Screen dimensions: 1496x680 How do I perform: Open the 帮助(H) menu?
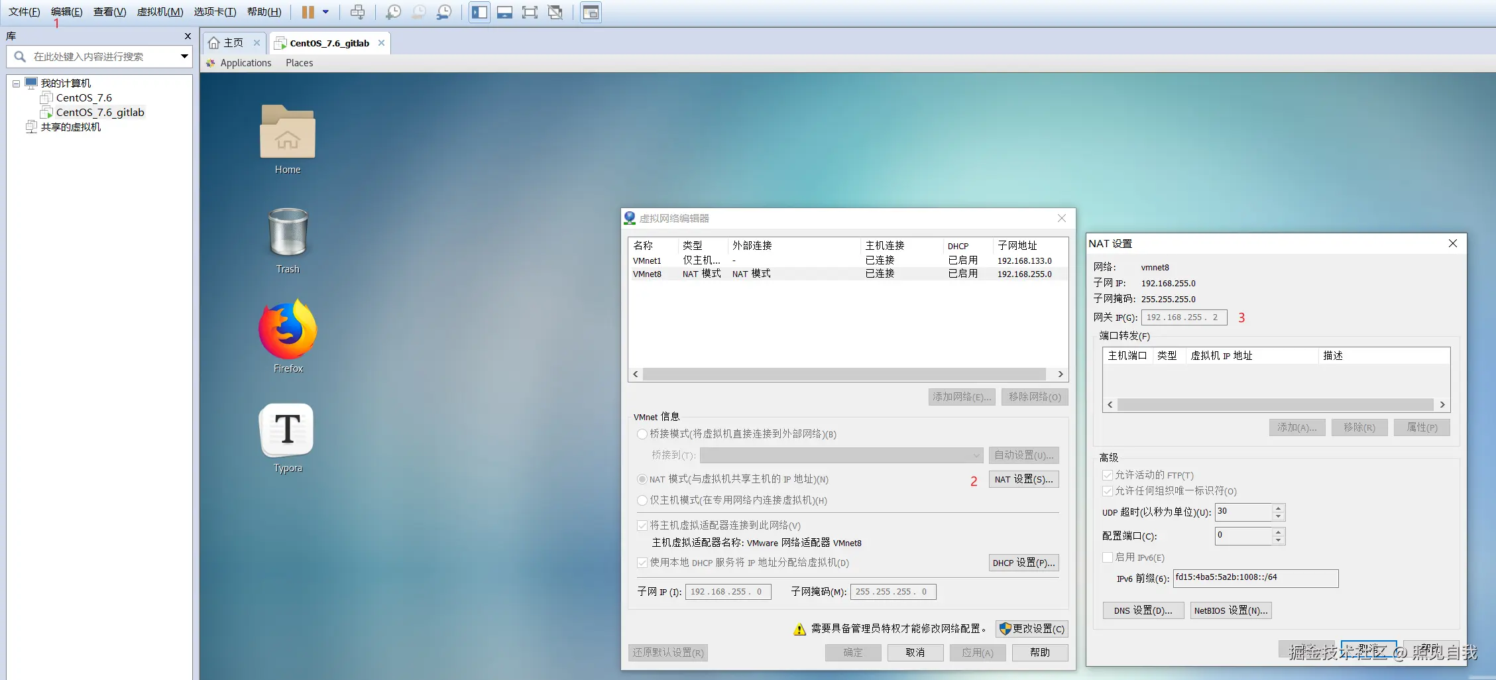(x=264, y=12)
